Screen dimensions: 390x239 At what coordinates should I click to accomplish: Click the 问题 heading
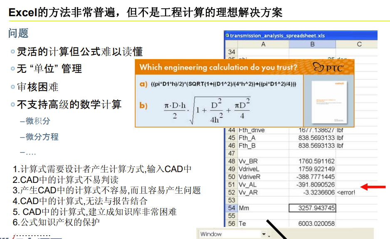coord(18,33)
